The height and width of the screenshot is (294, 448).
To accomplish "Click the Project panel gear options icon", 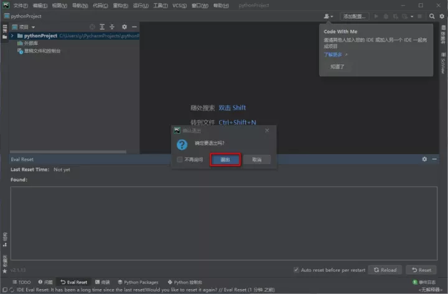I will (124, 27).
